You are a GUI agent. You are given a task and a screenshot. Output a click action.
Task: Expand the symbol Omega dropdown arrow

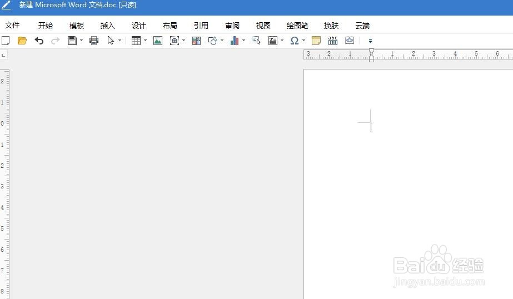pyautogui.click(x=303, y=41)
